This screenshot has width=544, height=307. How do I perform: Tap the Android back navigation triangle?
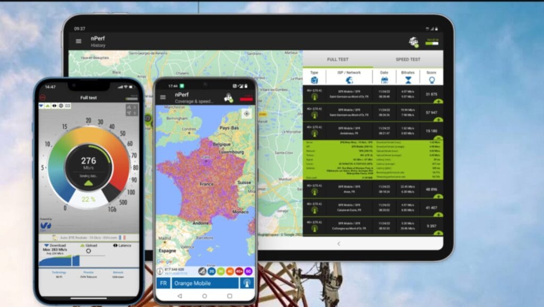pos(180,296)
